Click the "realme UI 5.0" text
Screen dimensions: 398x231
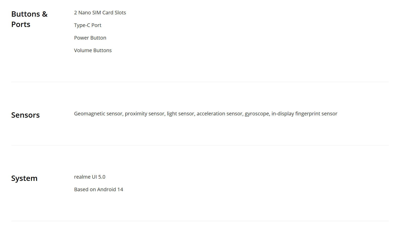[90, 177]
